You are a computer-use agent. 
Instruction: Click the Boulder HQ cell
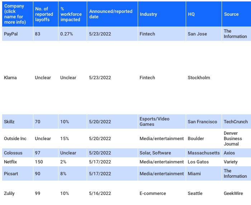[204, 138]
